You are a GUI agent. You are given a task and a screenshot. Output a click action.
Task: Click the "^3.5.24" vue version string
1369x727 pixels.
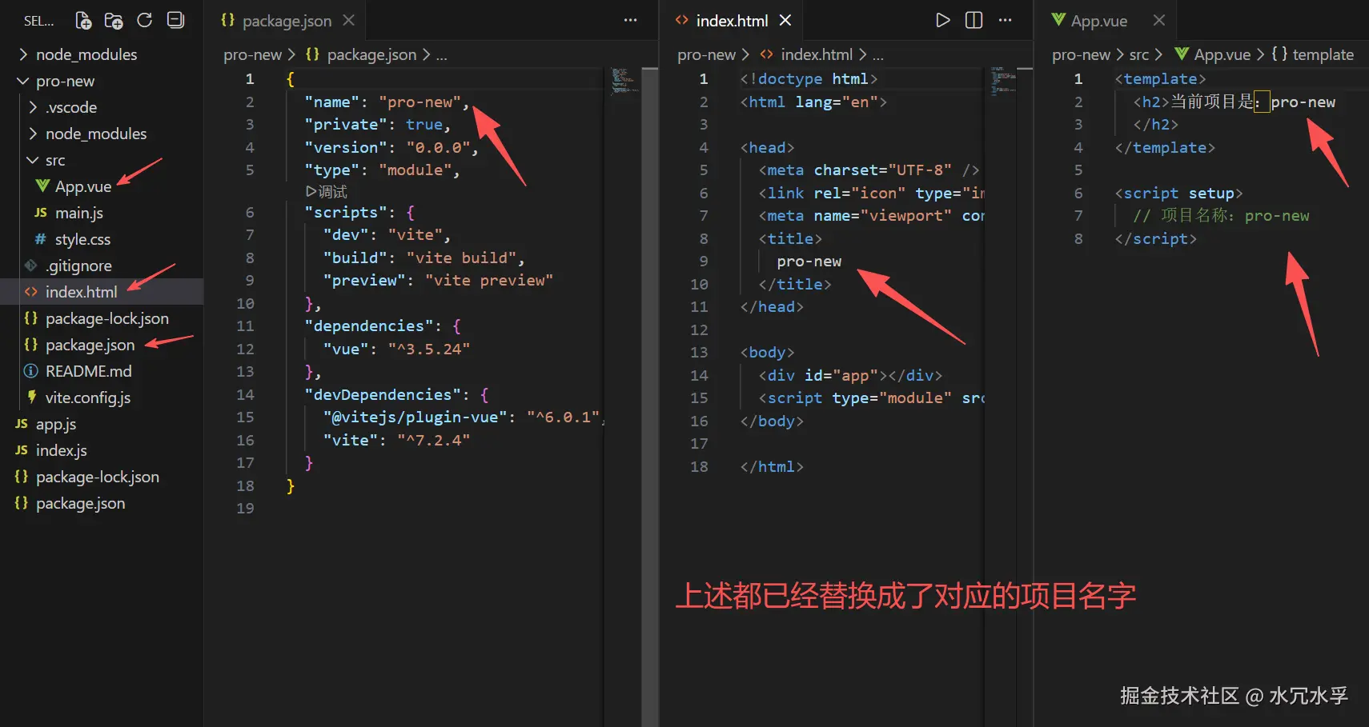tap(429, 349)
